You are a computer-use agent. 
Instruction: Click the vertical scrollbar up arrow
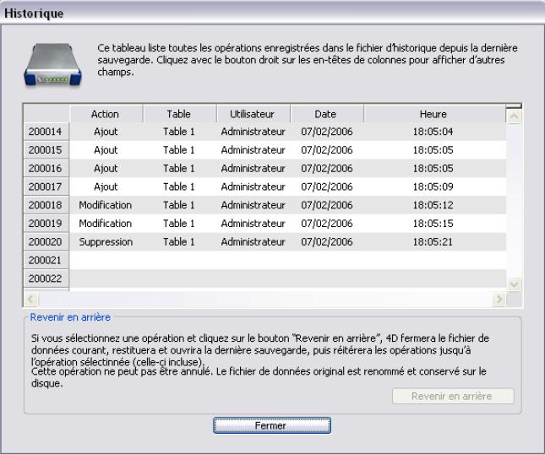click(513, 114)
